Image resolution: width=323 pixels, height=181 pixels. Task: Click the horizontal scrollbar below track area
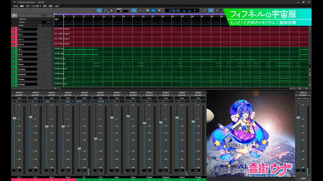coord(172,88)
